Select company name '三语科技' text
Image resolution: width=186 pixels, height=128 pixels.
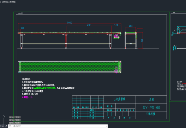point(150,114)
